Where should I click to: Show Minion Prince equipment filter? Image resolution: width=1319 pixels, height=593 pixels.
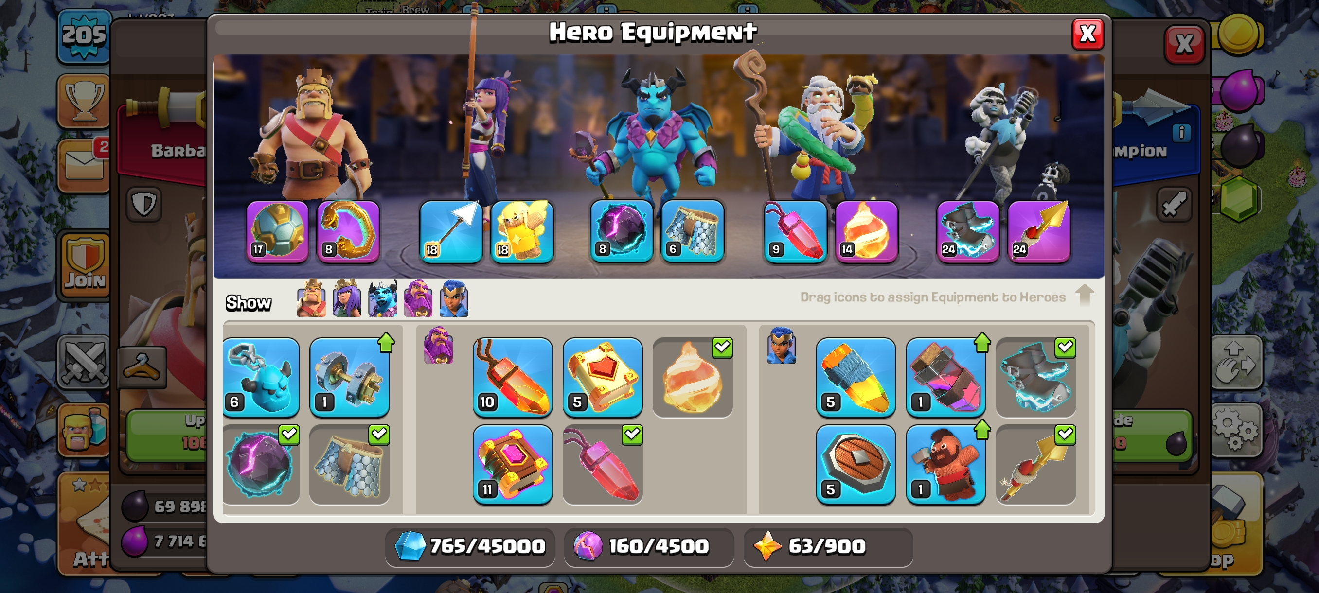click(382, 298)
